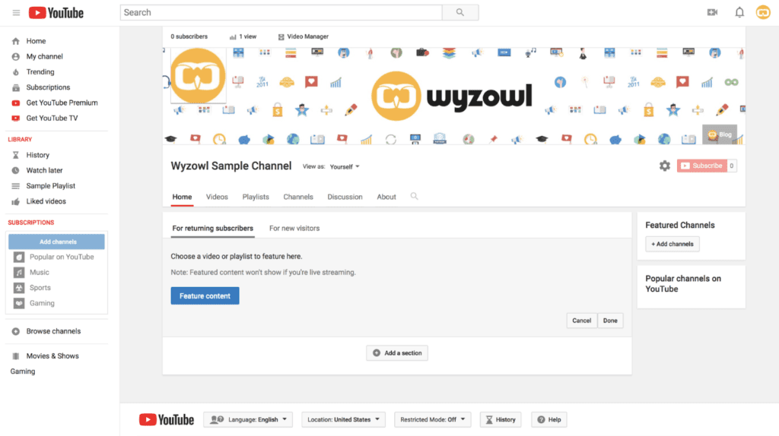779x436 pixels.
Task: Click the Done button
Action: tap(610, 321)
